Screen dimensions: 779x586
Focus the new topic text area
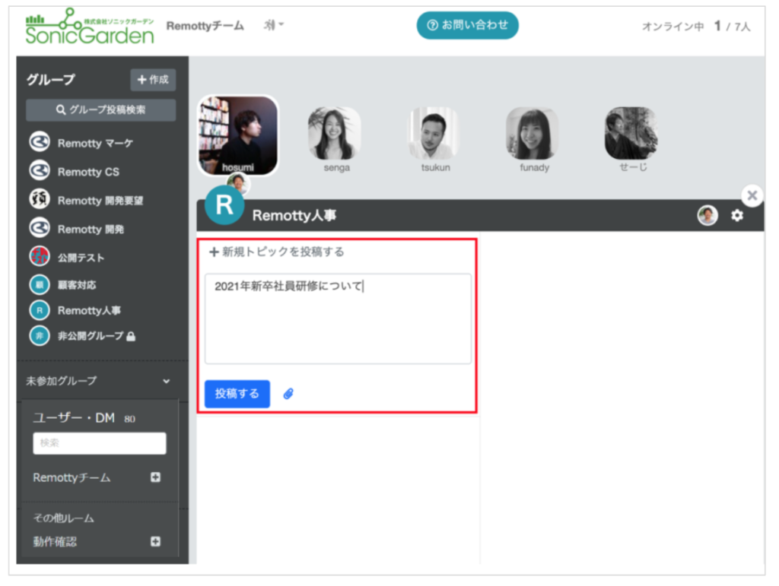(338, 318)
